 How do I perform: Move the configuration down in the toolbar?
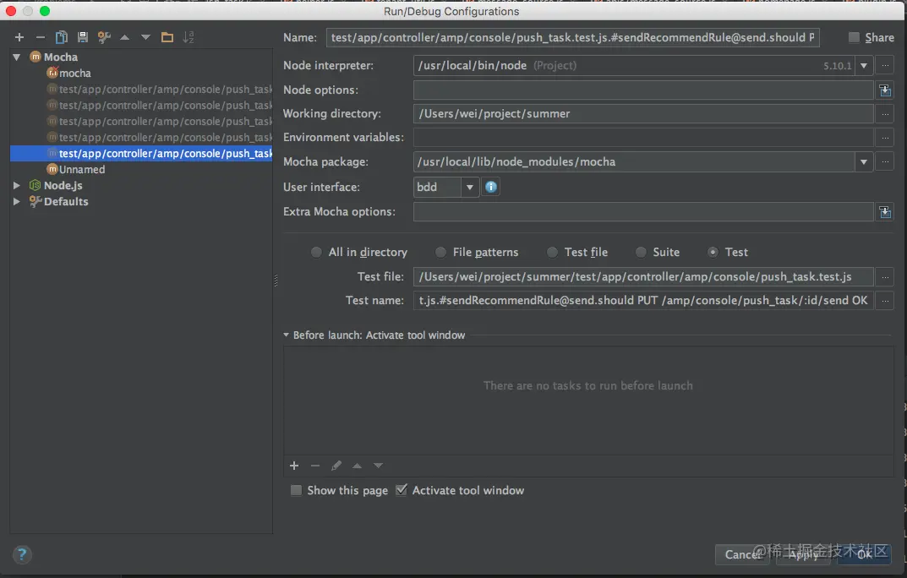click(x=145, y=37)
